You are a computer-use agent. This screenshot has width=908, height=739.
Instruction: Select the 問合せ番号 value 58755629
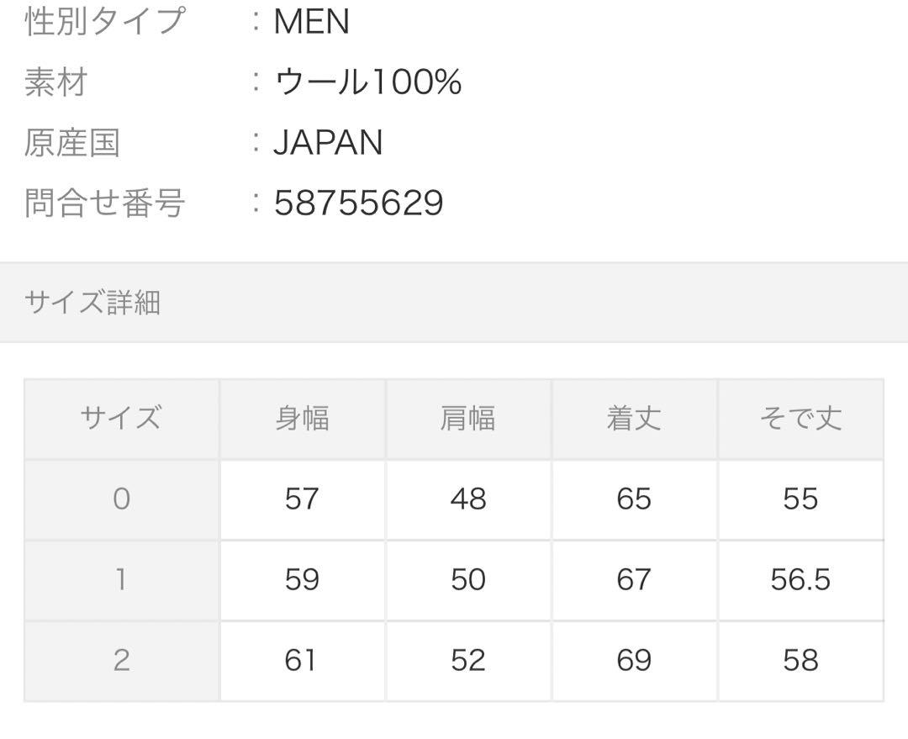[x=358, y=203]
